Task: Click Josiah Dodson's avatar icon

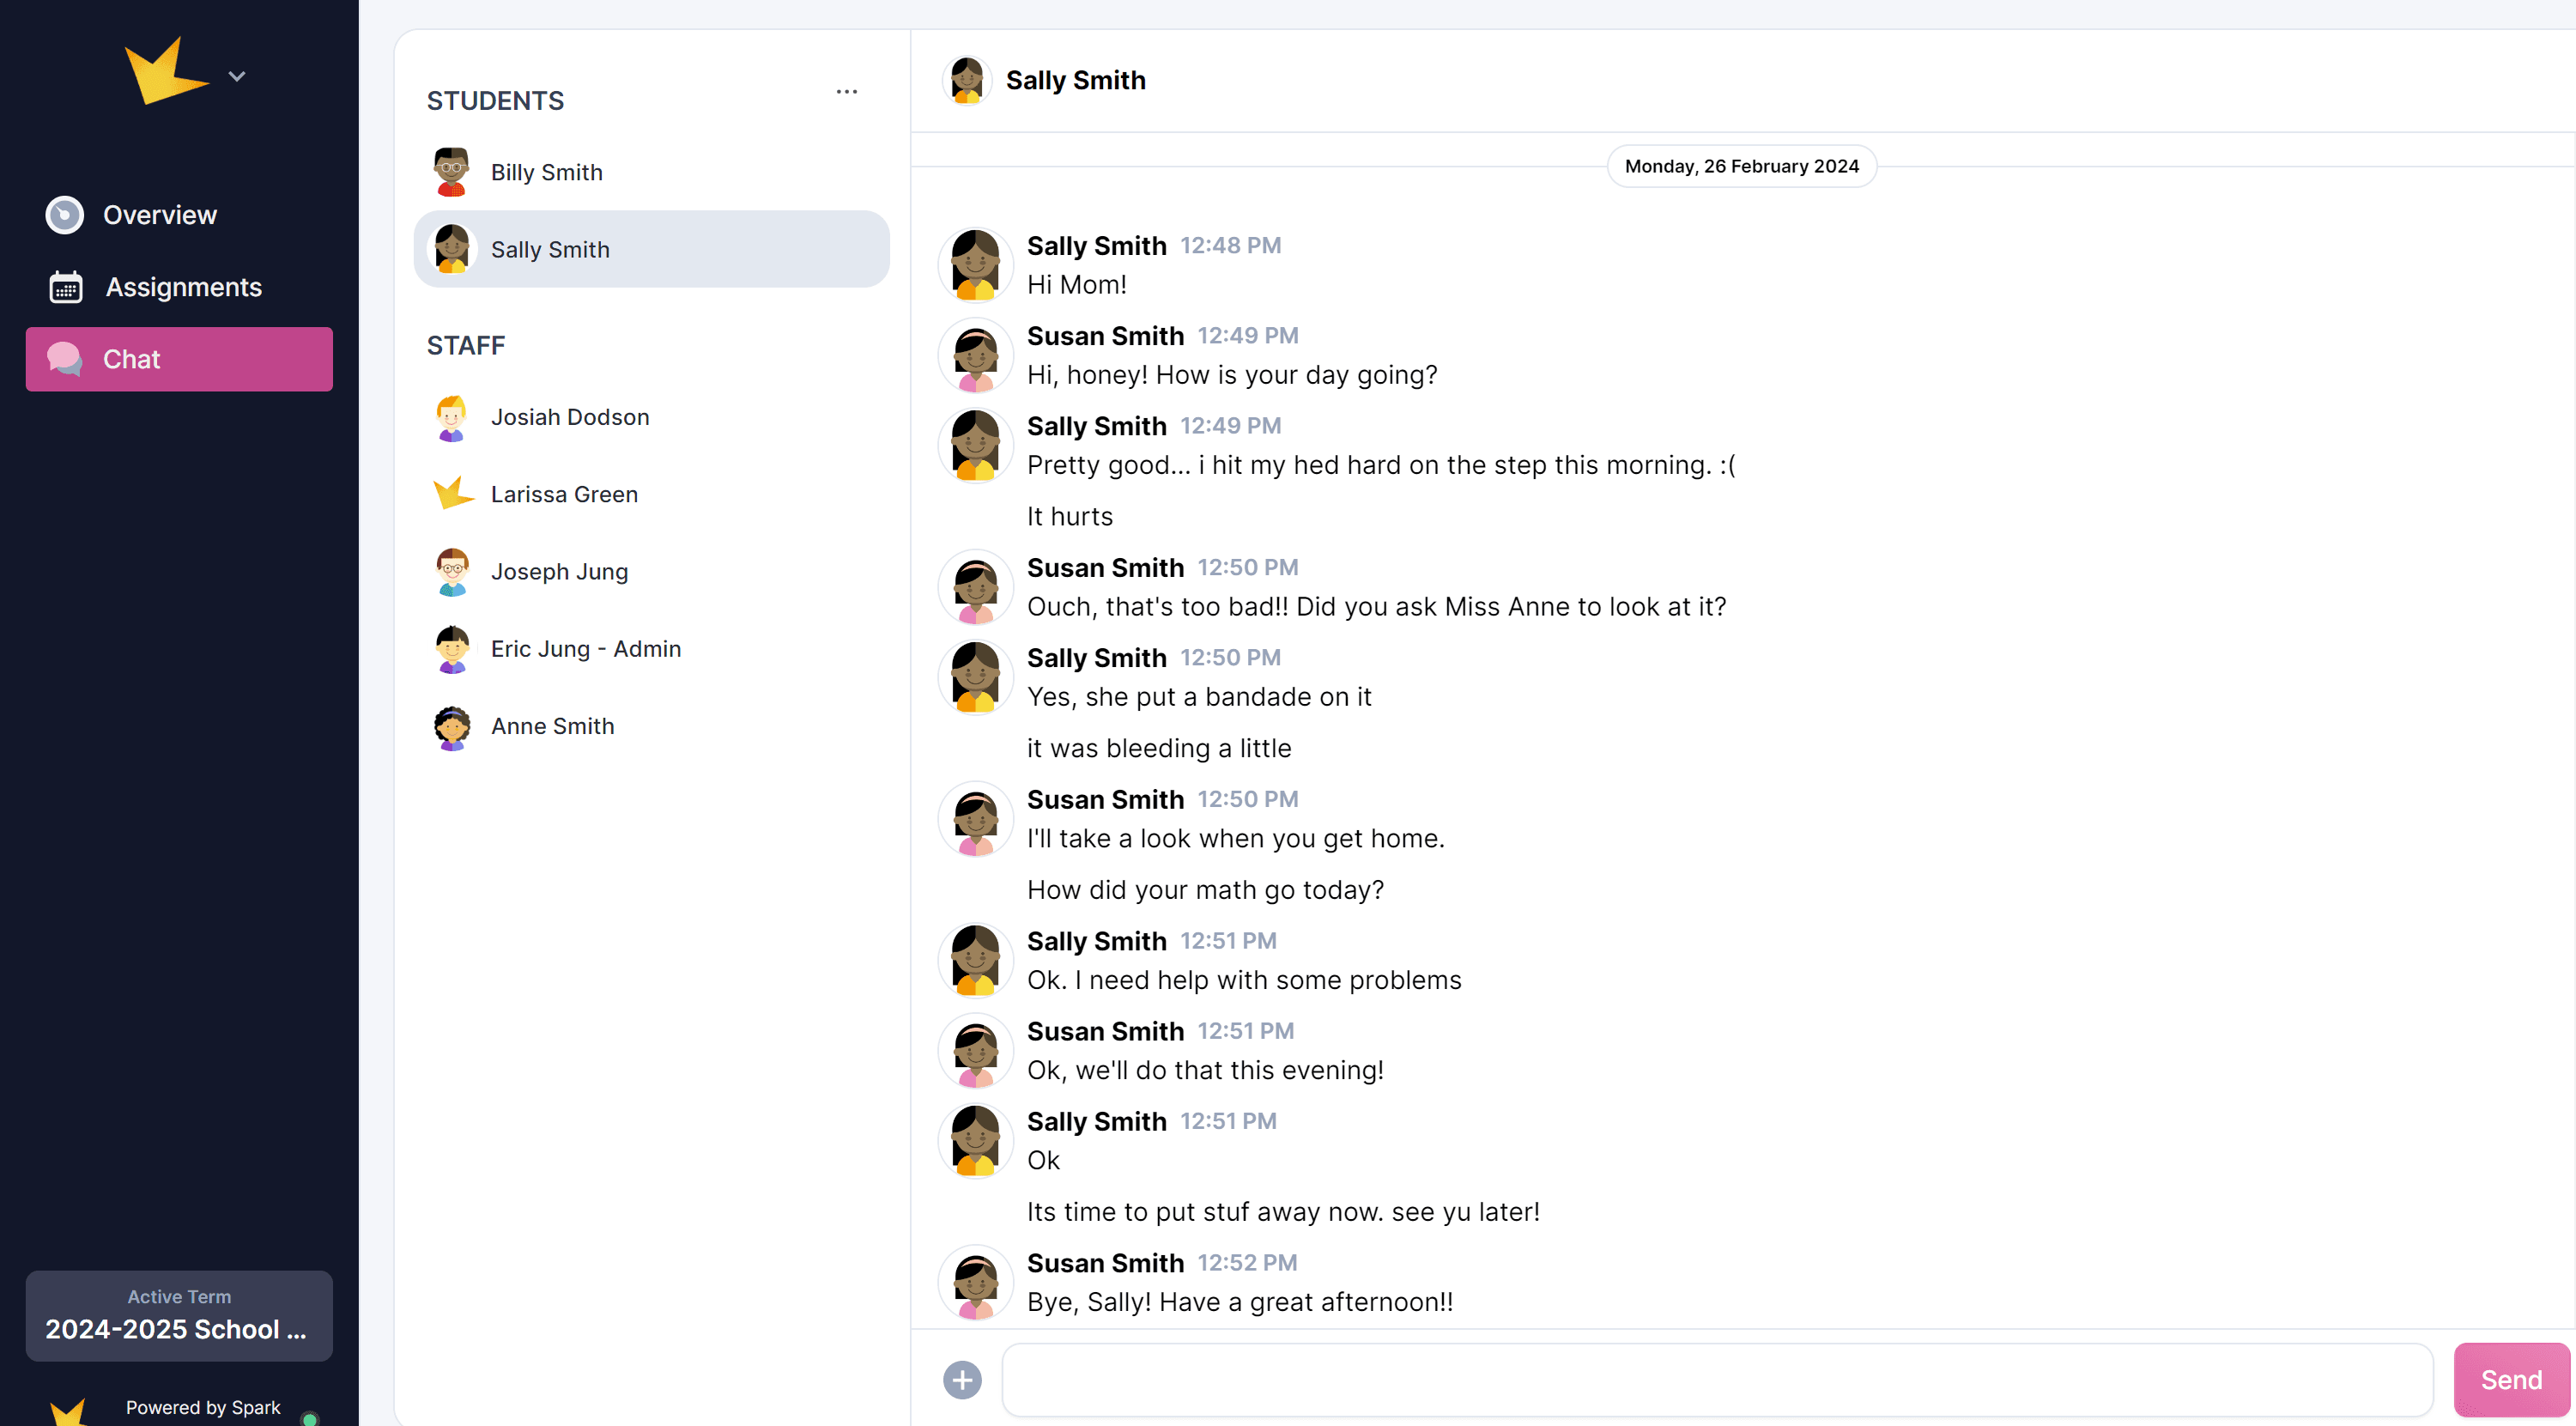Action: pos(452,417)
